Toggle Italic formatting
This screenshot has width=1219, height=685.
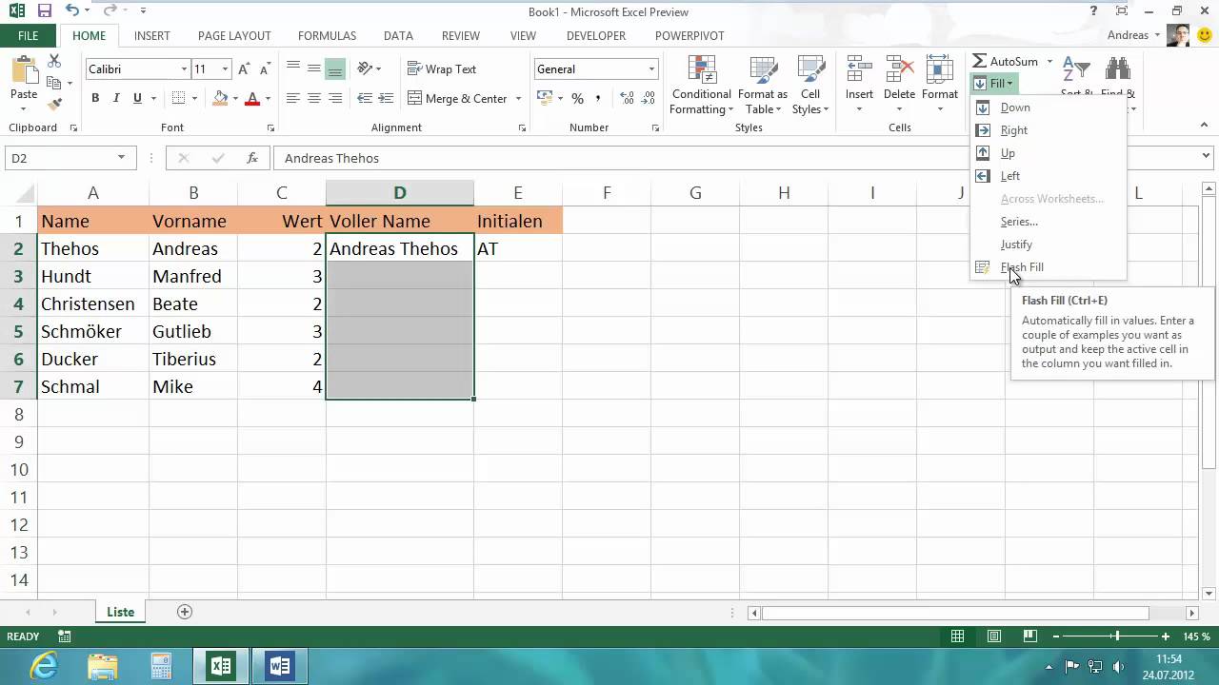pyautogui.click(x=116, y=98)
